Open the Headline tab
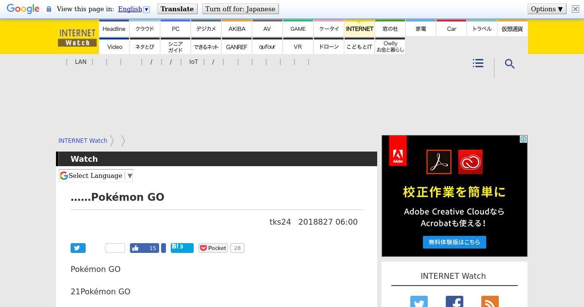Screen dimensions: 584x307 pyautogui.click(x=114, y=29)
